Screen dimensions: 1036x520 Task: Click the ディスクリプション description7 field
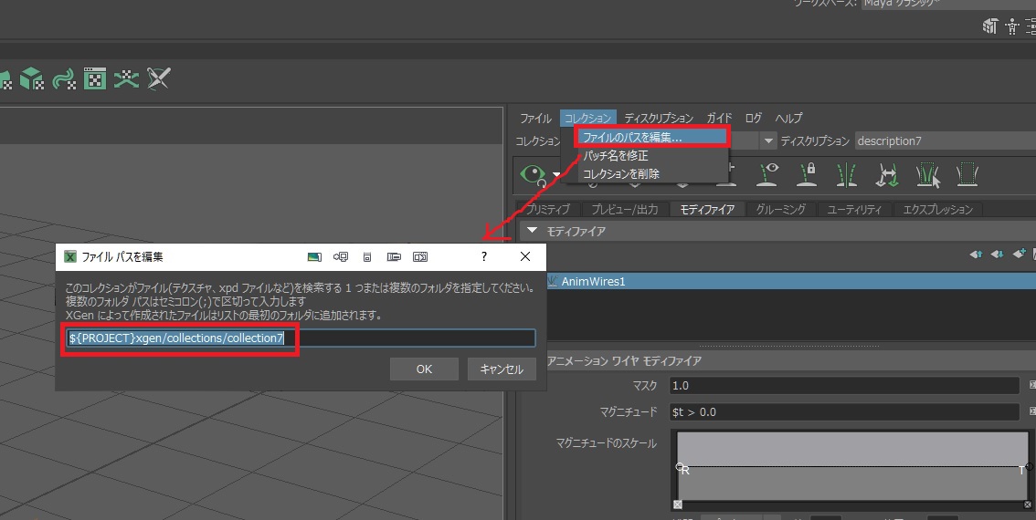tap(946, 140)
